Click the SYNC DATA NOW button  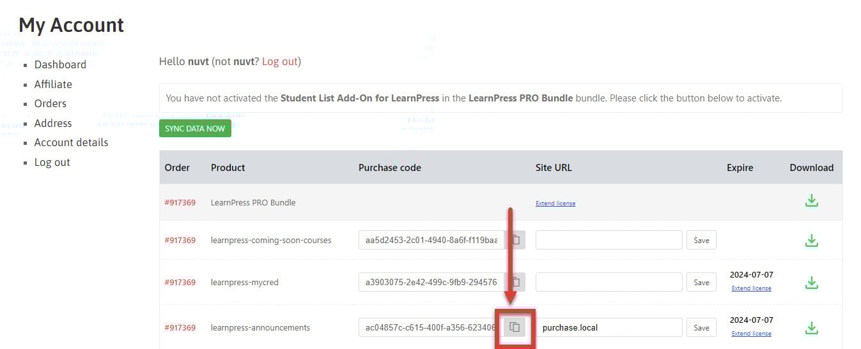tap(195, 128)
